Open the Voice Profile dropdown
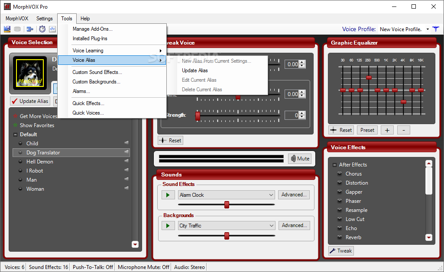The image size is (444, 272). 428,29
